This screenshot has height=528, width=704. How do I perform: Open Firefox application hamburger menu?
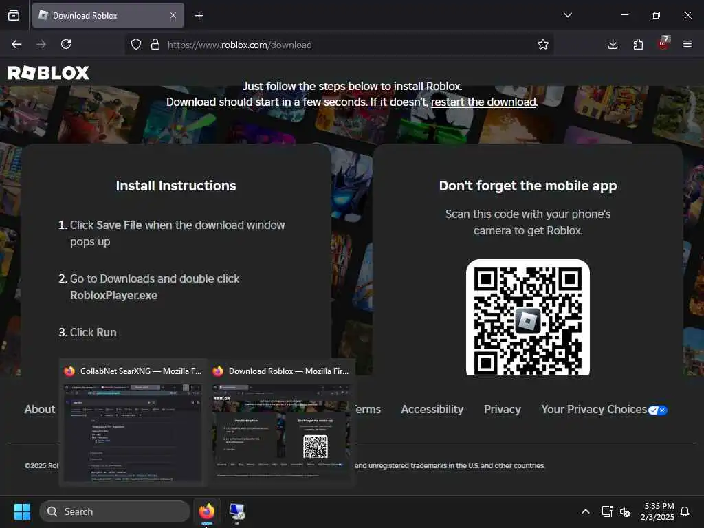pyautogui.click(x=687, y=44)
